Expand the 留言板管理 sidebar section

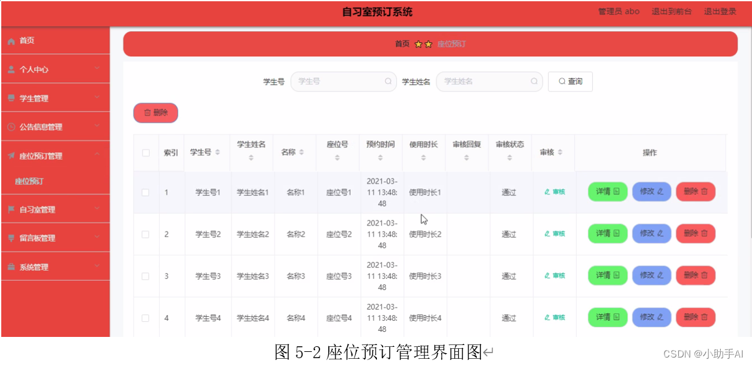55,238
